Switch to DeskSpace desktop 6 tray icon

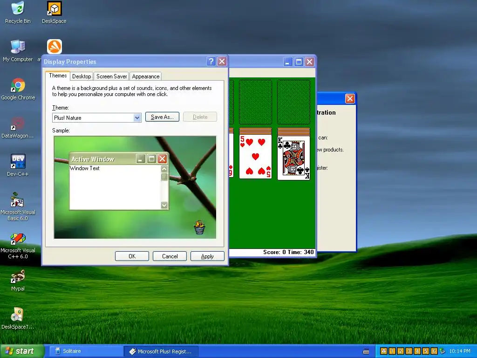434,351
